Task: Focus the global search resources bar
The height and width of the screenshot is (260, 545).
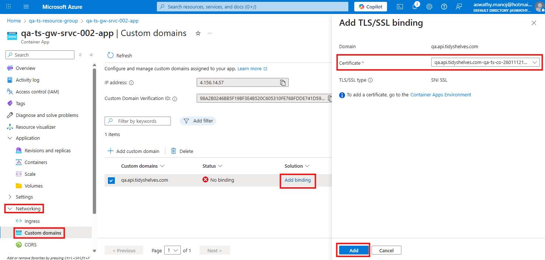Action: [x=252, y=7]
